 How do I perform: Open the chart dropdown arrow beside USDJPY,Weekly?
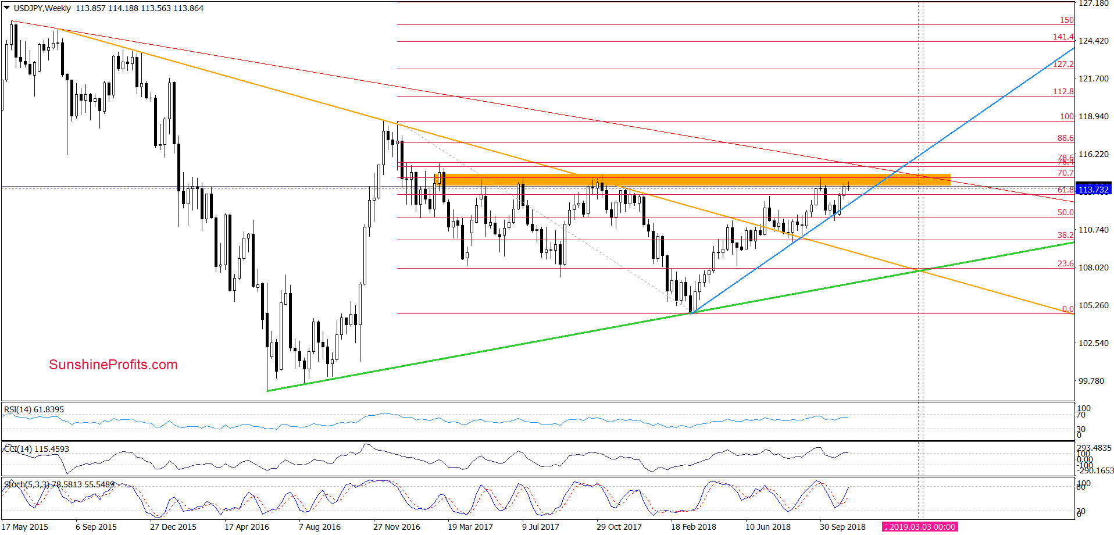[7, 8]
